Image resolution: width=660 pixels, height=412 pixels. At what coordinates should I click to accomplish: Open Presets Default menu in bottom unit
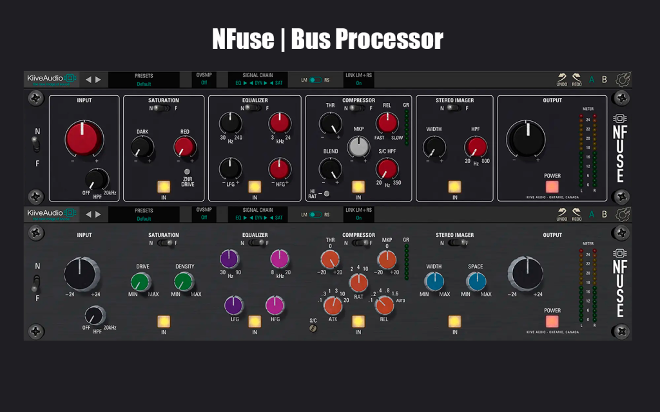tap(144, 214)
